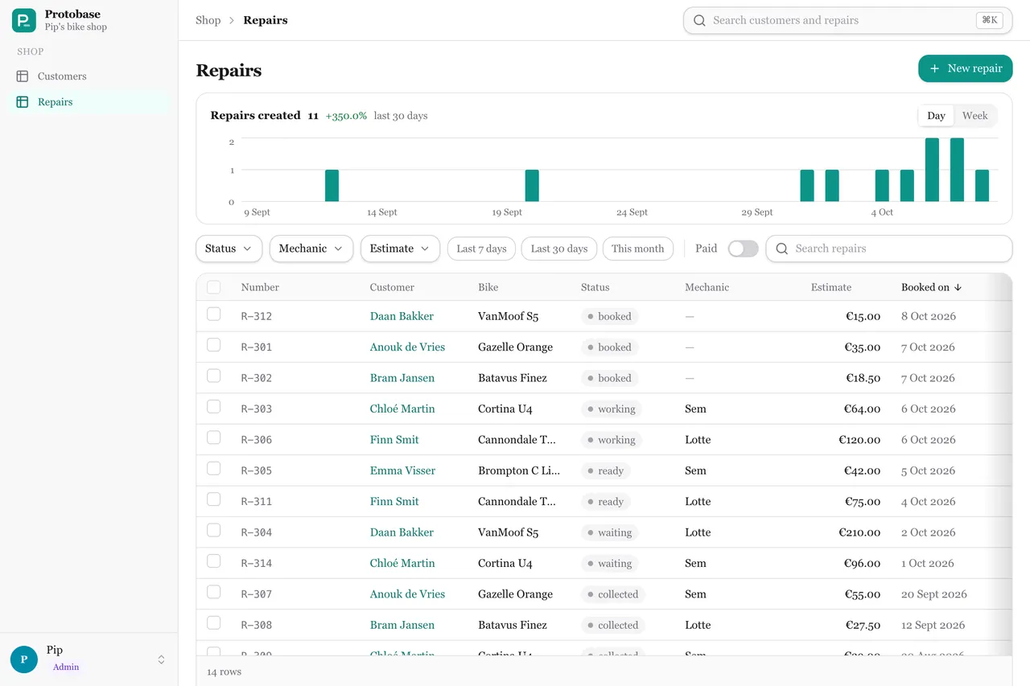This screenshot has width=1030, height=686.
Task: Click the sort arrow beside Booked on
Action: [x=958, y=287]
